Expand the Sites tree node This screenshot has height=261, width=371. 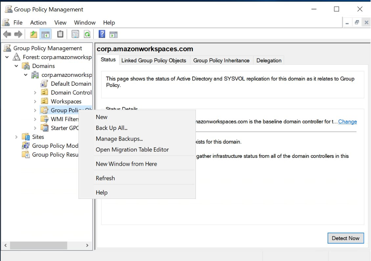click(16, 137)
